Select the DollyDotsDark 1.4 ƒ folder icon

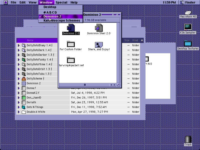pos(23,50)
